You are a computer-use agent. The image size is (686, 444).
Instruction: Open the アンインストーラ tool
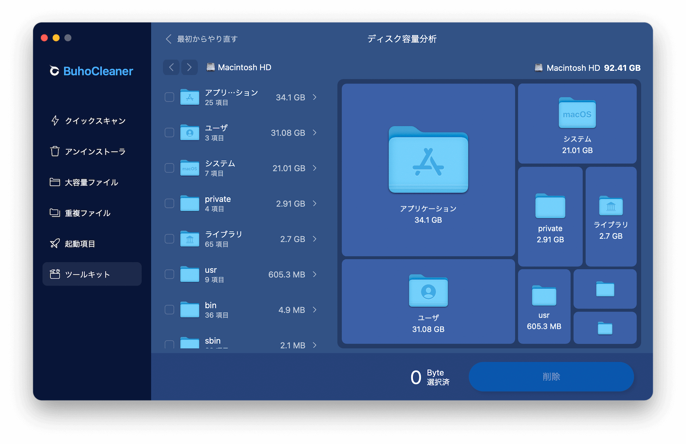point(95,151)
